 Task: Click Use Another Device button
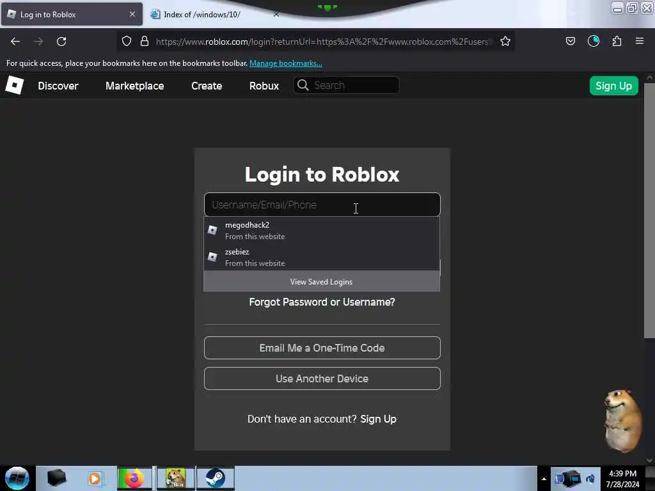coord(322,378)
